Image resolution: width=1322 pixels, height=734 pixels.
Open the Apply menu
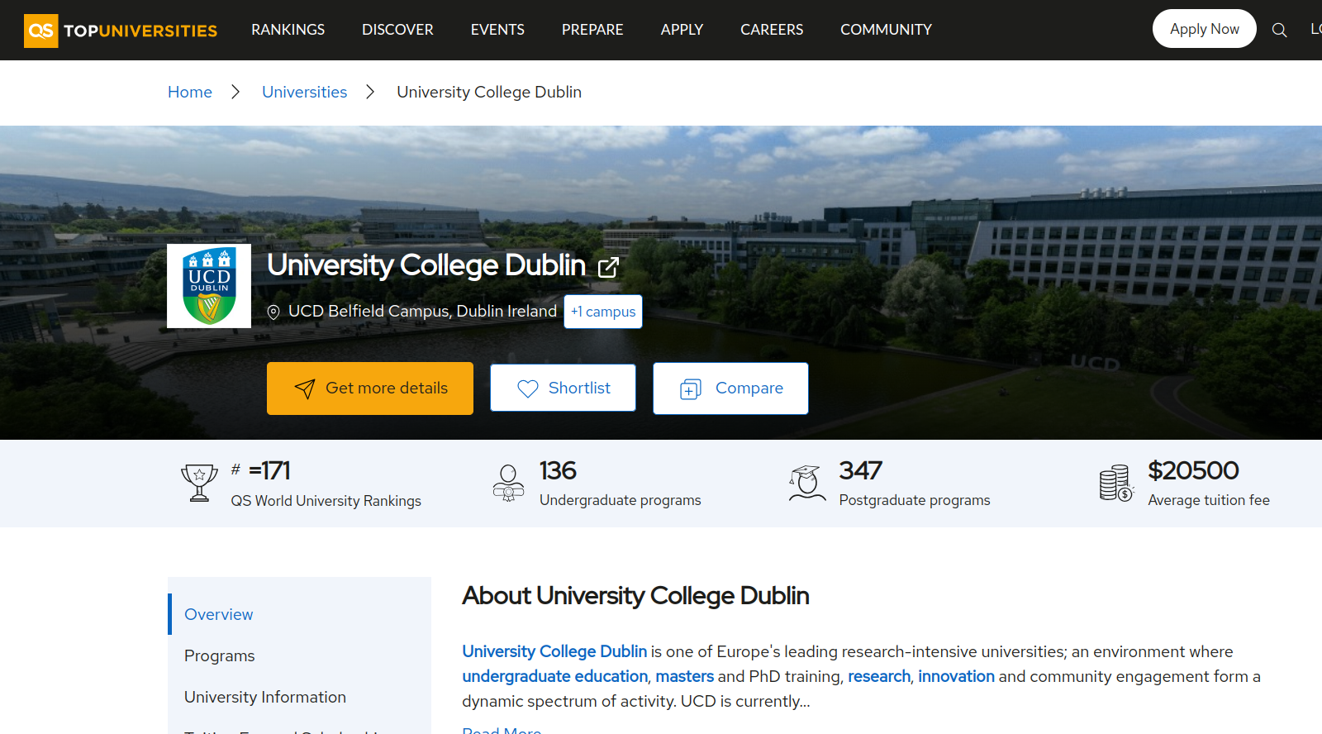point(682,30)
